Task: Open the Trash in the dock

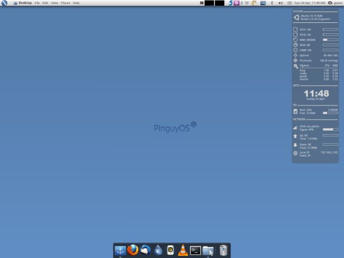Action: click(x=223, y=250)
